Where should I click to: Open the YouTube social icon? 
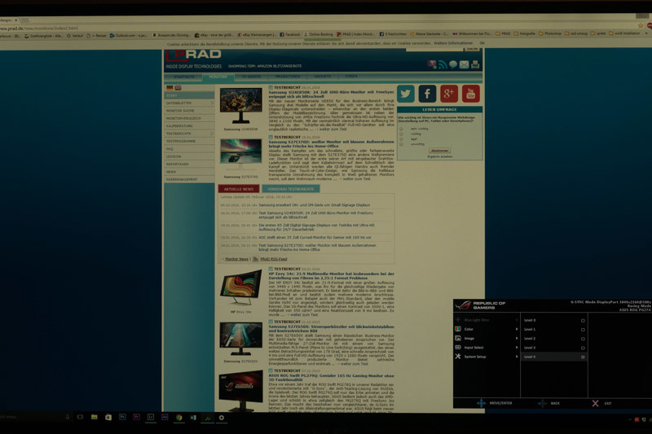[x=471, y=94]
